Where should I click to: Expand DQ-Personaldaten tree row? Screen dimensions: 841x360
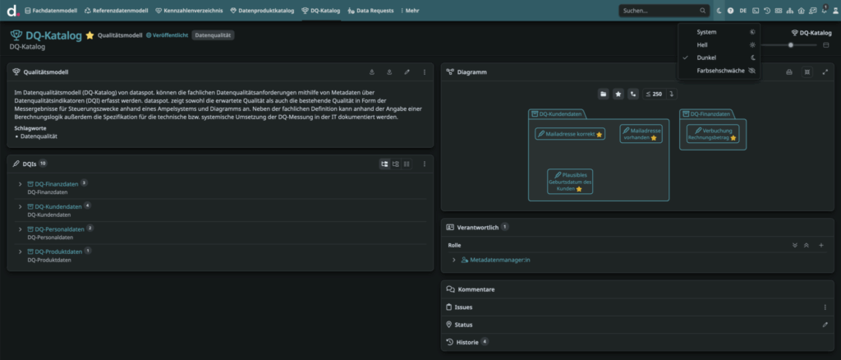click(20, 229)
